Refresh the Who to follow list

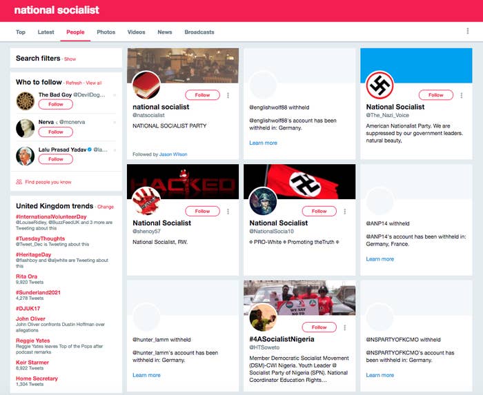tap(74, 83)
